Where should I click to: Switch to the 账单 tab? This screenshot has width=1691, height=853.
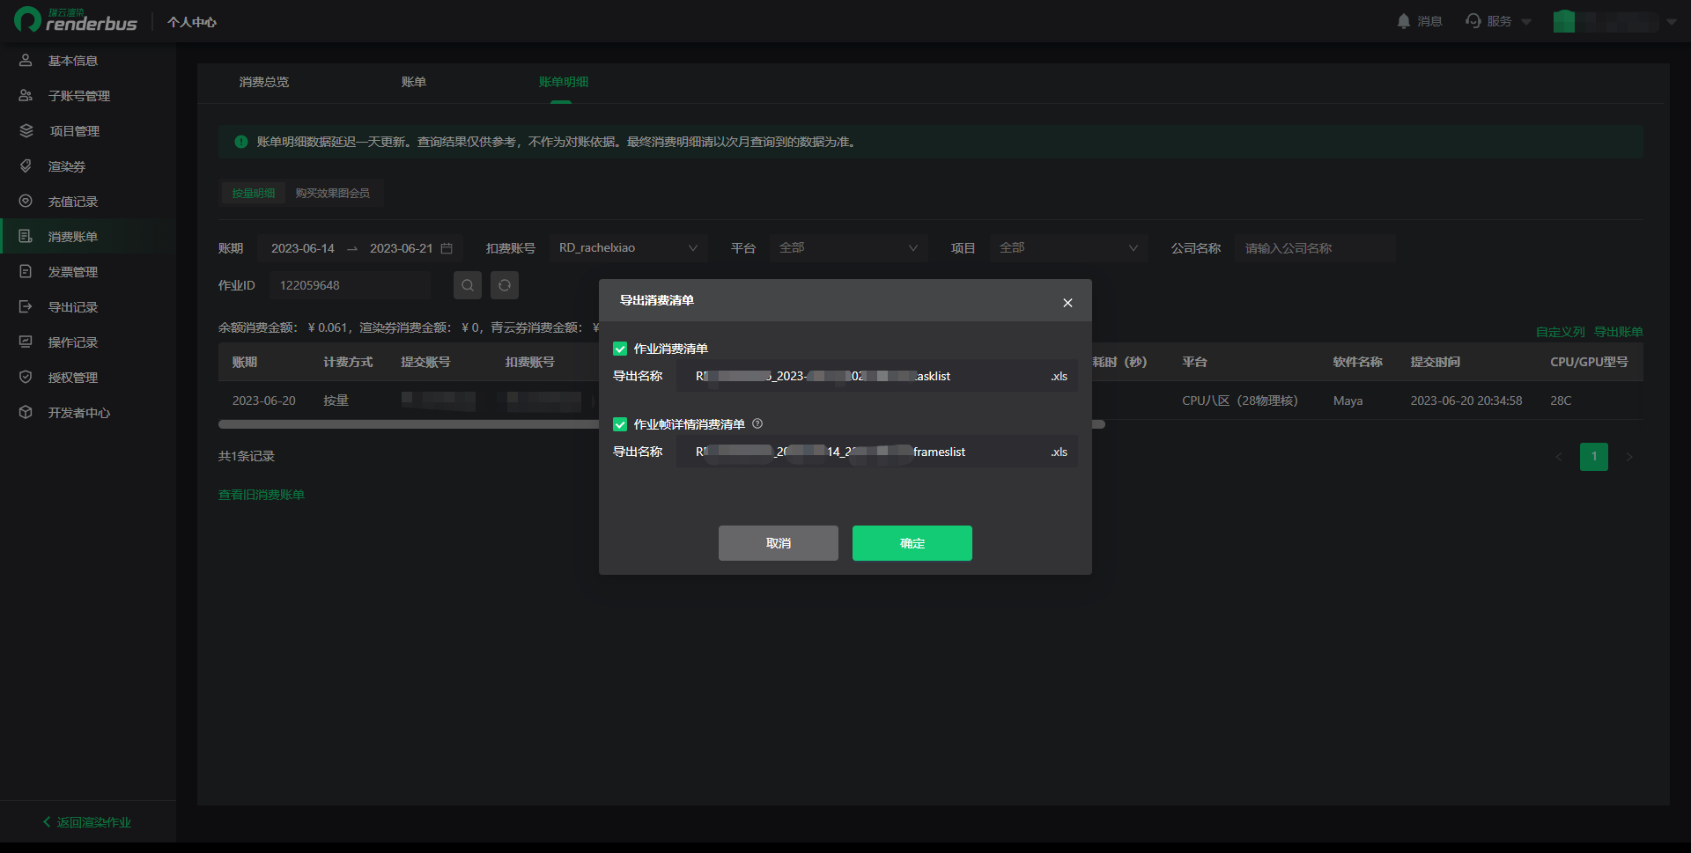click(414, 82)
